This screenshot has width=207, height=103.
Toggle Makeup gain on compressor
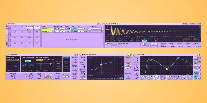tap(128, 57)
